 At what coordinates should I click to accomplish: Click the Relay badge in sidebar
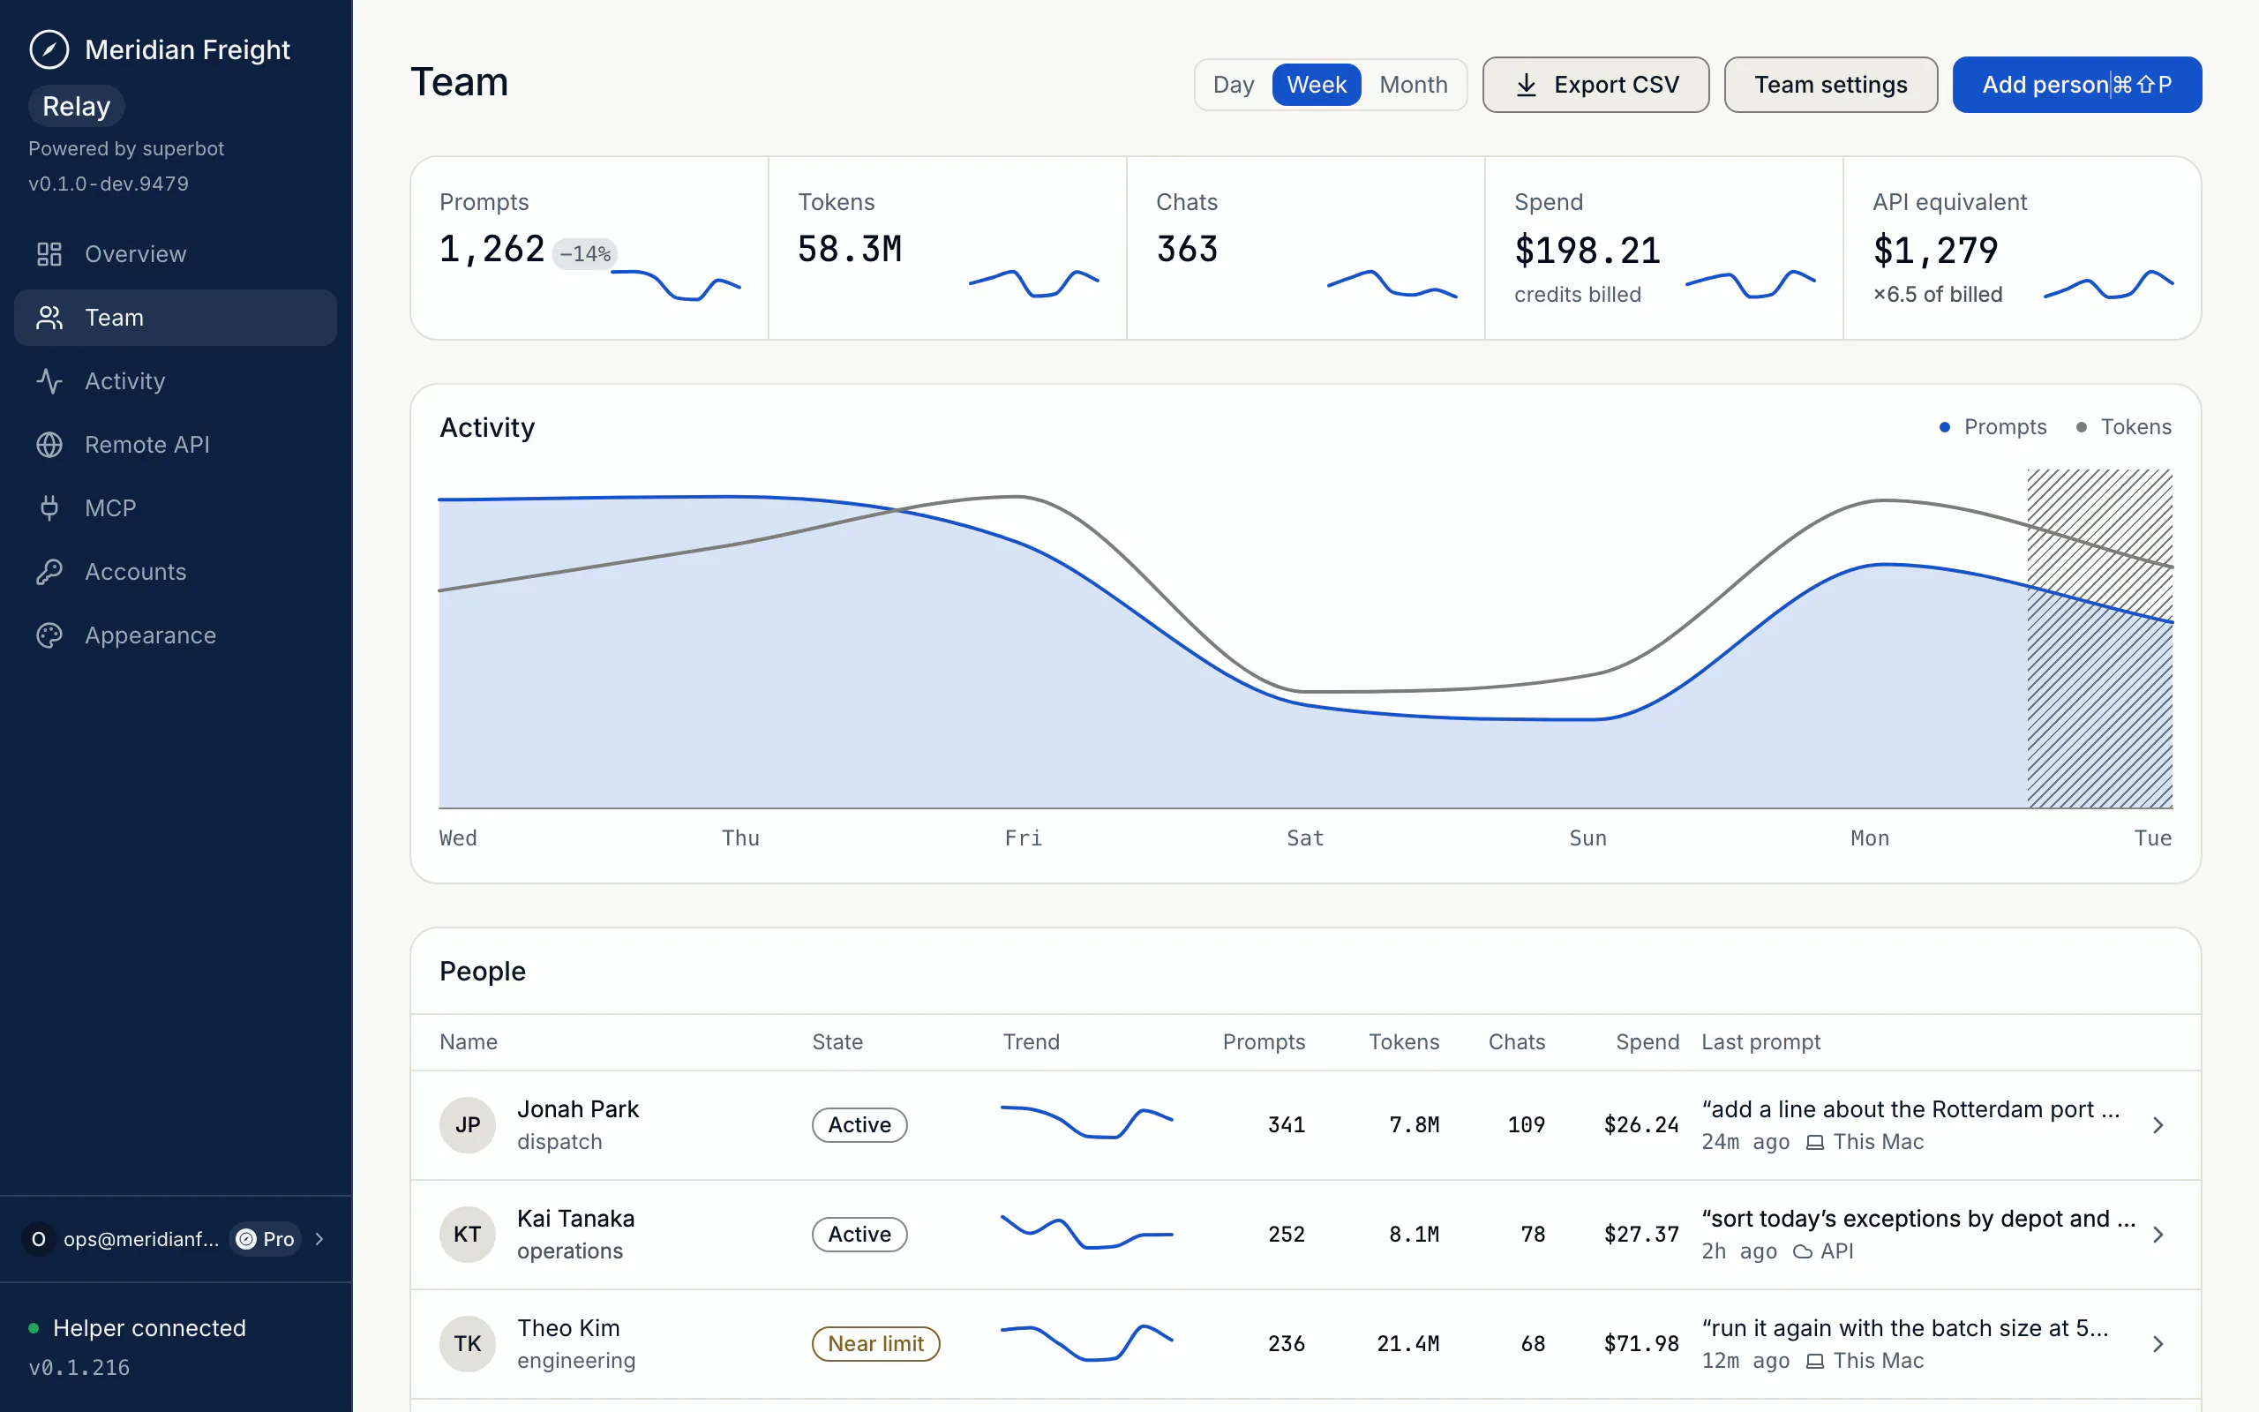[77, 107]
